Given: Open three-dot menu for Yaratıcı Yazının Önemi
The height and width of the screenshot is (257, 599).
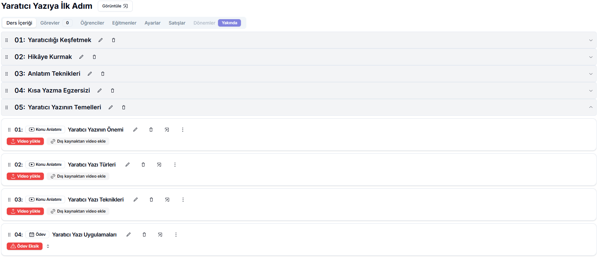Looking at the screenshot, I should pos(183,130).
